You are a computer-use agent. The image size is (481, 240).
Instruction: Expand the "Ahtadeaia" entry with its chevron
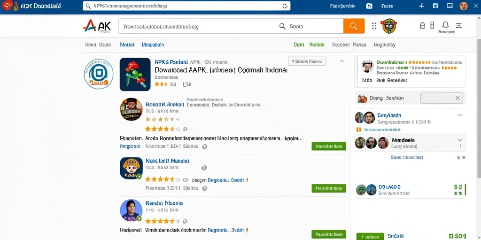pyautogui.click(x=459, y=139)
